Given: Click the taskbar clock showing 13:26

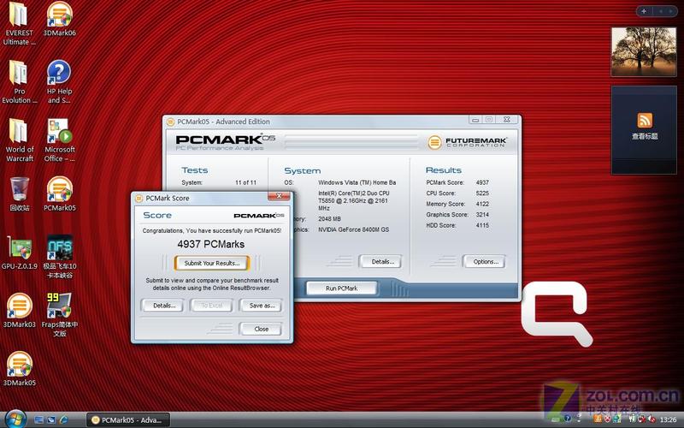Looking at the screenshot, I should 668,419.
